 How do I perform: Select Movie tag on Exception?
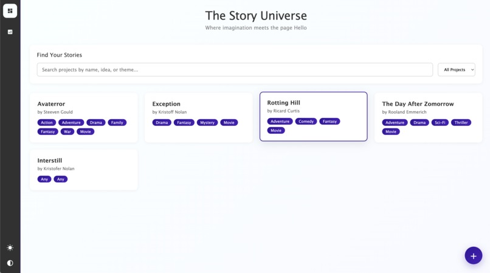pyautogui.click(x=229, y=123)
